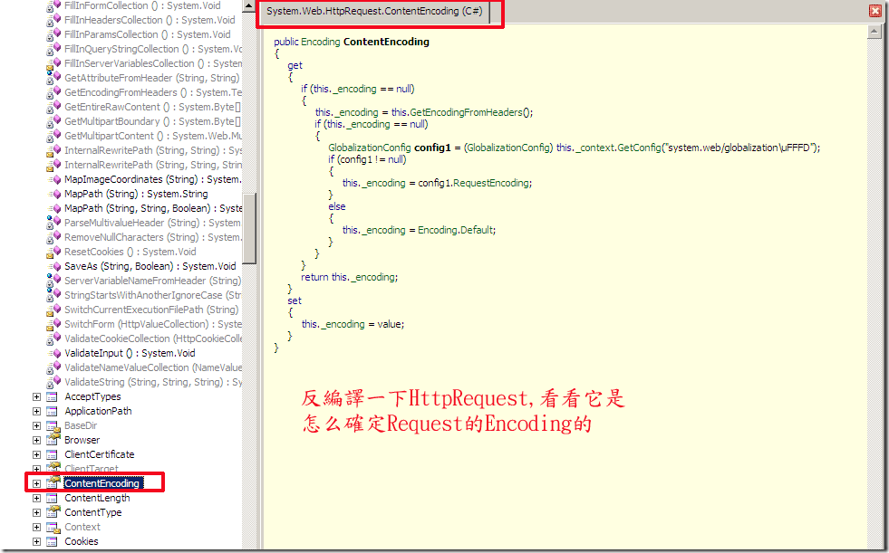Click the ContentType property icon
Screen dimensions: 889x553
[x=53, y=511]
